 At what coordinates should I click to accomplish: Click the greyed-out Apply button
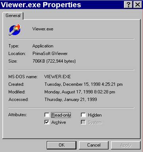pos(126,145)
